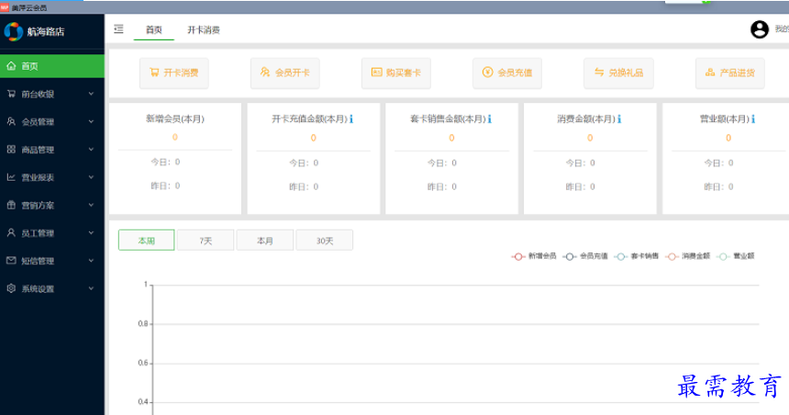Select the 7天 chart period tab
Viewport: 789px width, 415px height.
click(206, 241)
